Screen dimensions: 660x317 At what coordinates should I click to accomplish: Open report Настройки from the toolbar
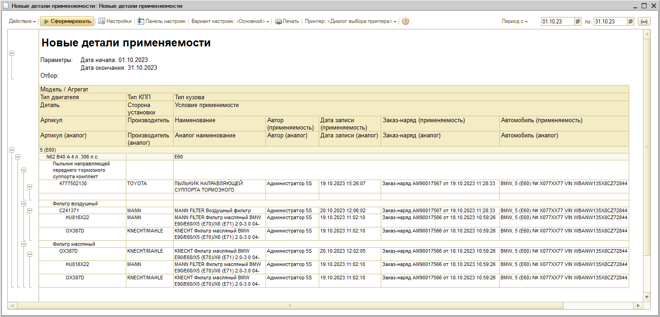115,21
